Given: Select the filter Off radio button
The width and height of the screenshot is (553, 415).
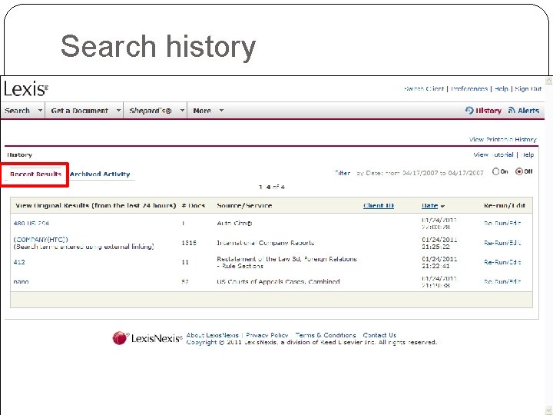Looking at the screenshot, I should (x=518, y=171).
